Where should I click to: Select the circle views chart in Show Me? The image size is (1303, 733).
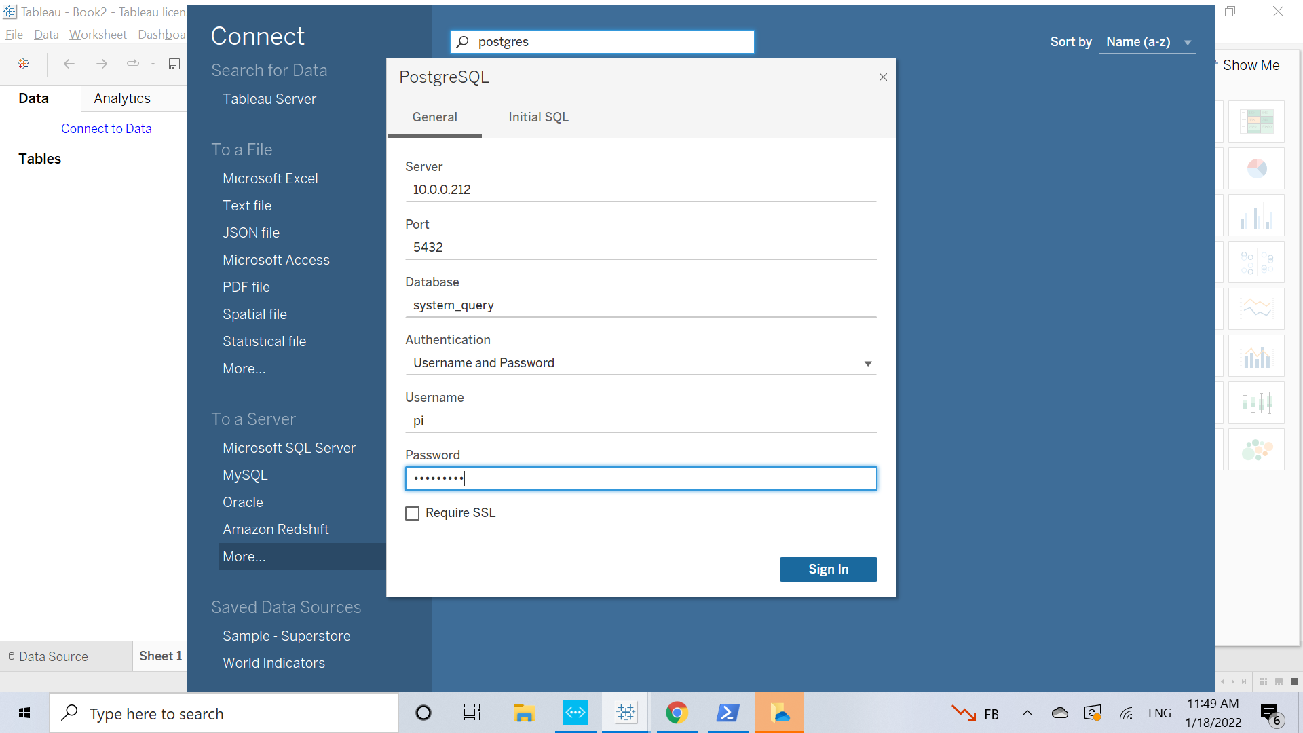click(x=1256, y=262)
